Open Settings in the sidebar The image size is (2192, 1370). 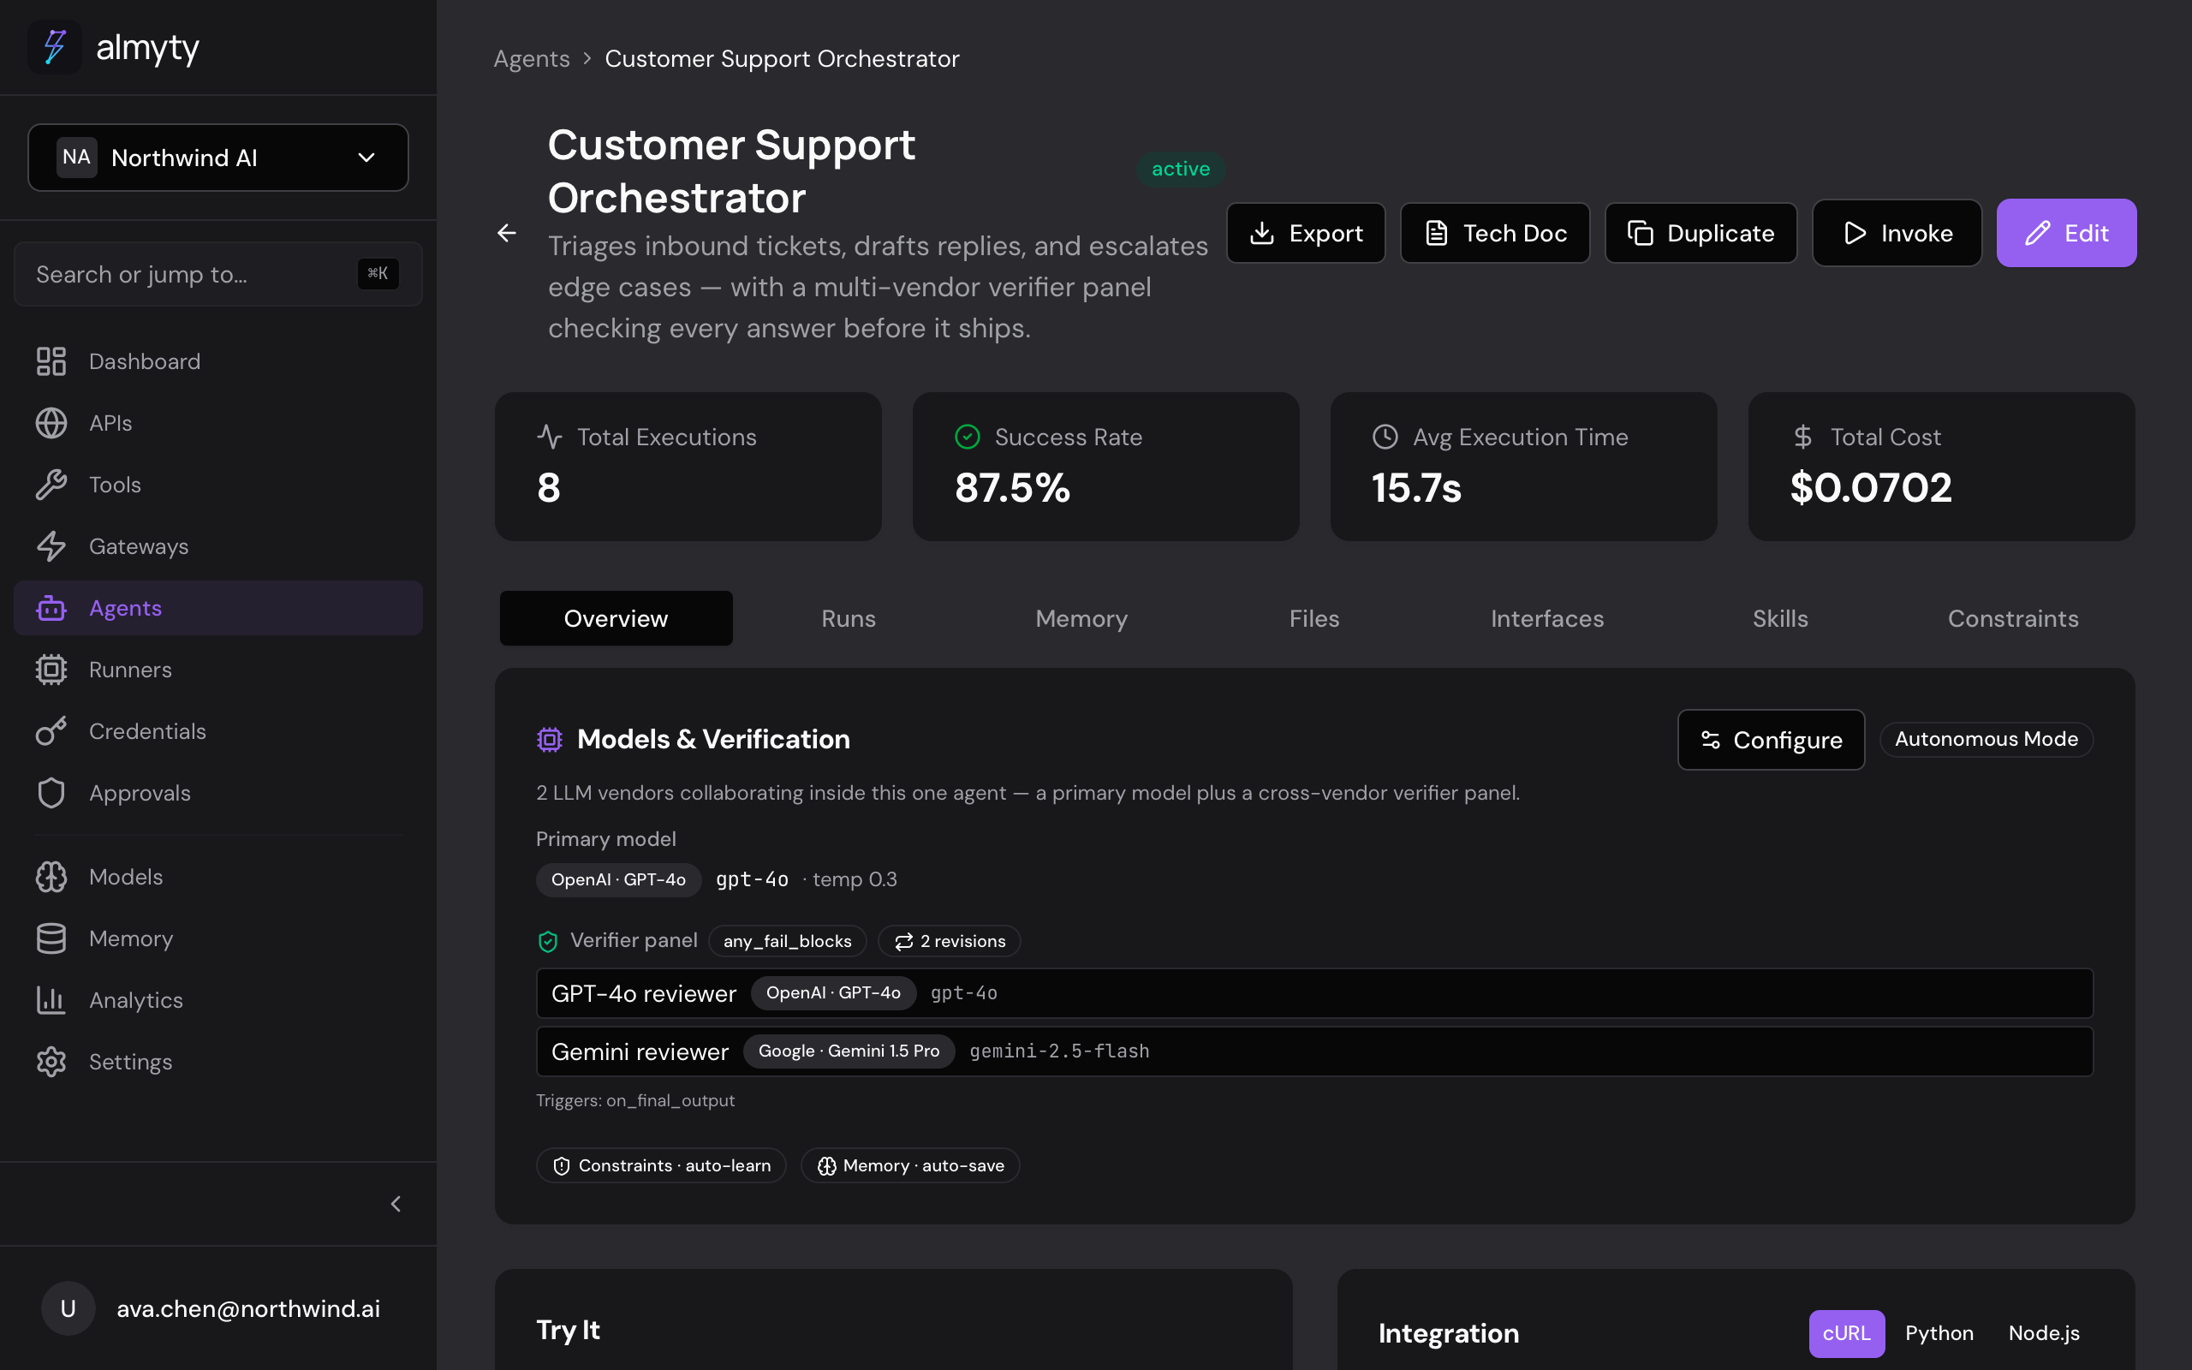tap(218, 1062)
